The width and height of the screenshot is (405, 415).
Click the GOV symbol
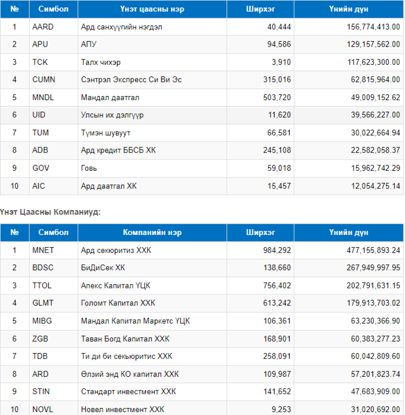click(x=41, y=168)
